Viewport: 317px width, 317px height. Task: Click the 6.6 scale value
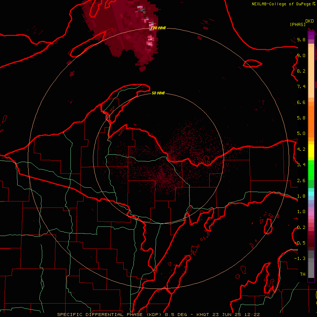coord(301,102)
